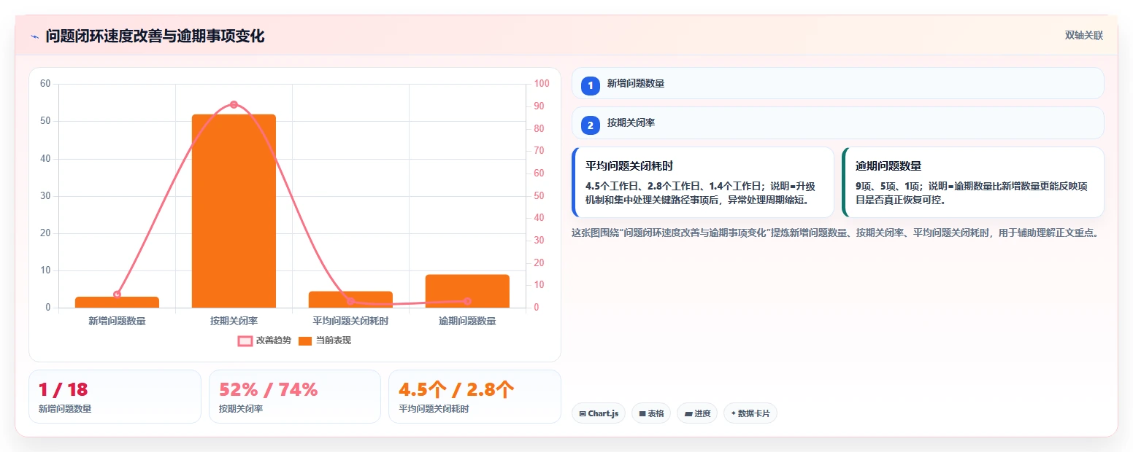Click the 1 / 18 stat value
Viewport: 1133px width, 452px height.
pos(63,390)
